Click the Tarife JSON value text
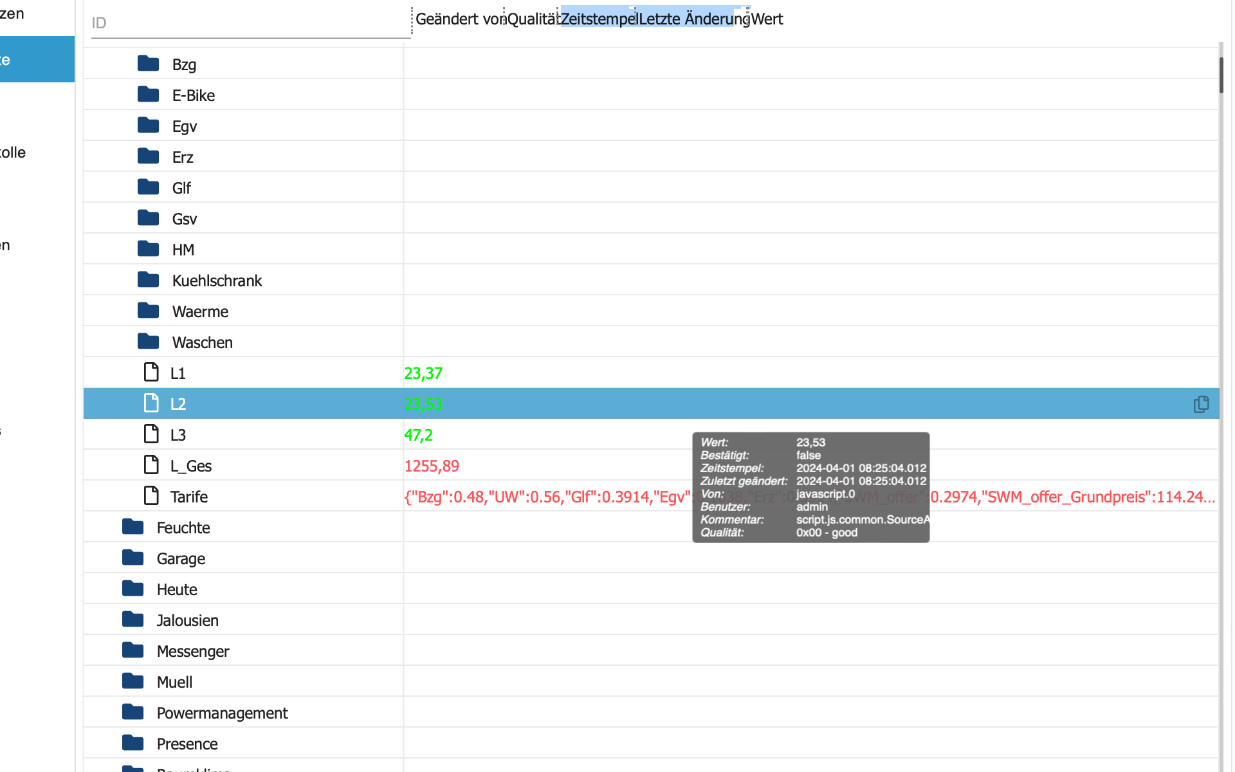Image resolution: width=1235 pixels, height=772 pixels. (547, 497)
